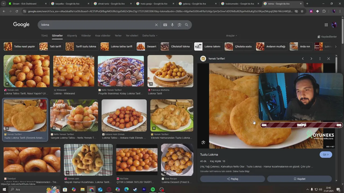The width and height of the screenshot is (344, 193).
Task: Switch to the Tümü tab
Action: pos(44,36)
